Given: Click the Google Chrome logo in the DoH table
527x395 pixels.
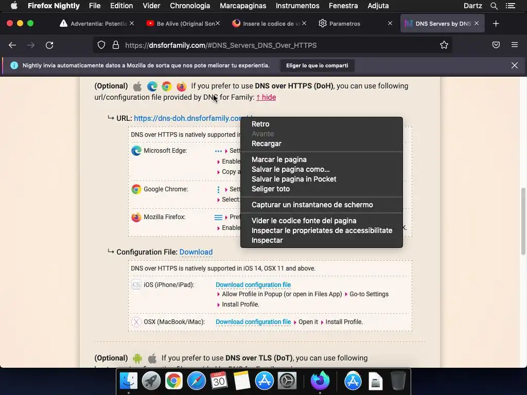Looking at the screenshot, I should [136, 189].
